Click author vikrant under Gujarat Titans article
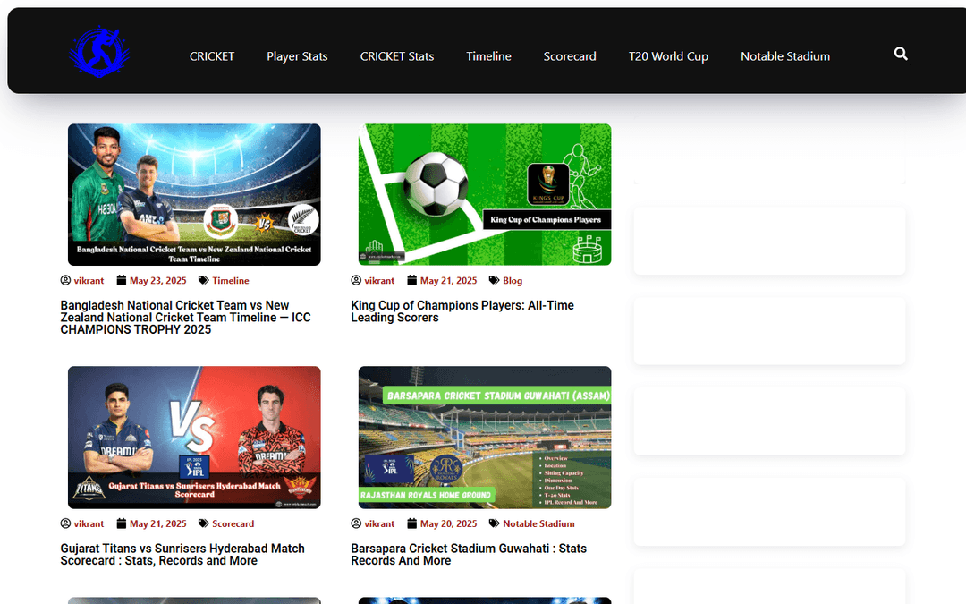This screenshot has width=966, height=604. pos(89,523)
